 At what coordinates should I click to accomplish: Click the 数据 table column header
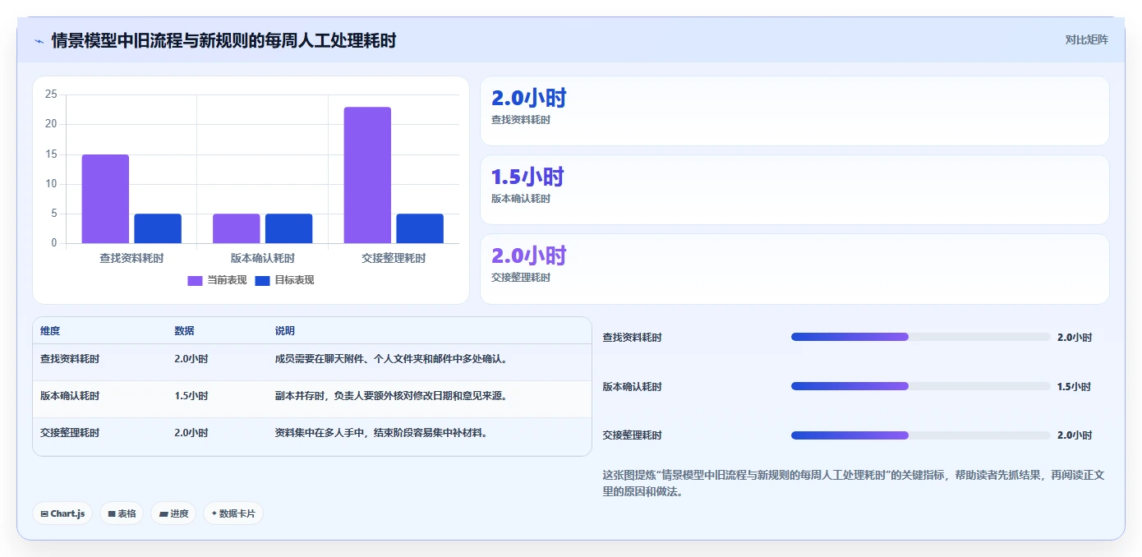(x=184, y=331)
